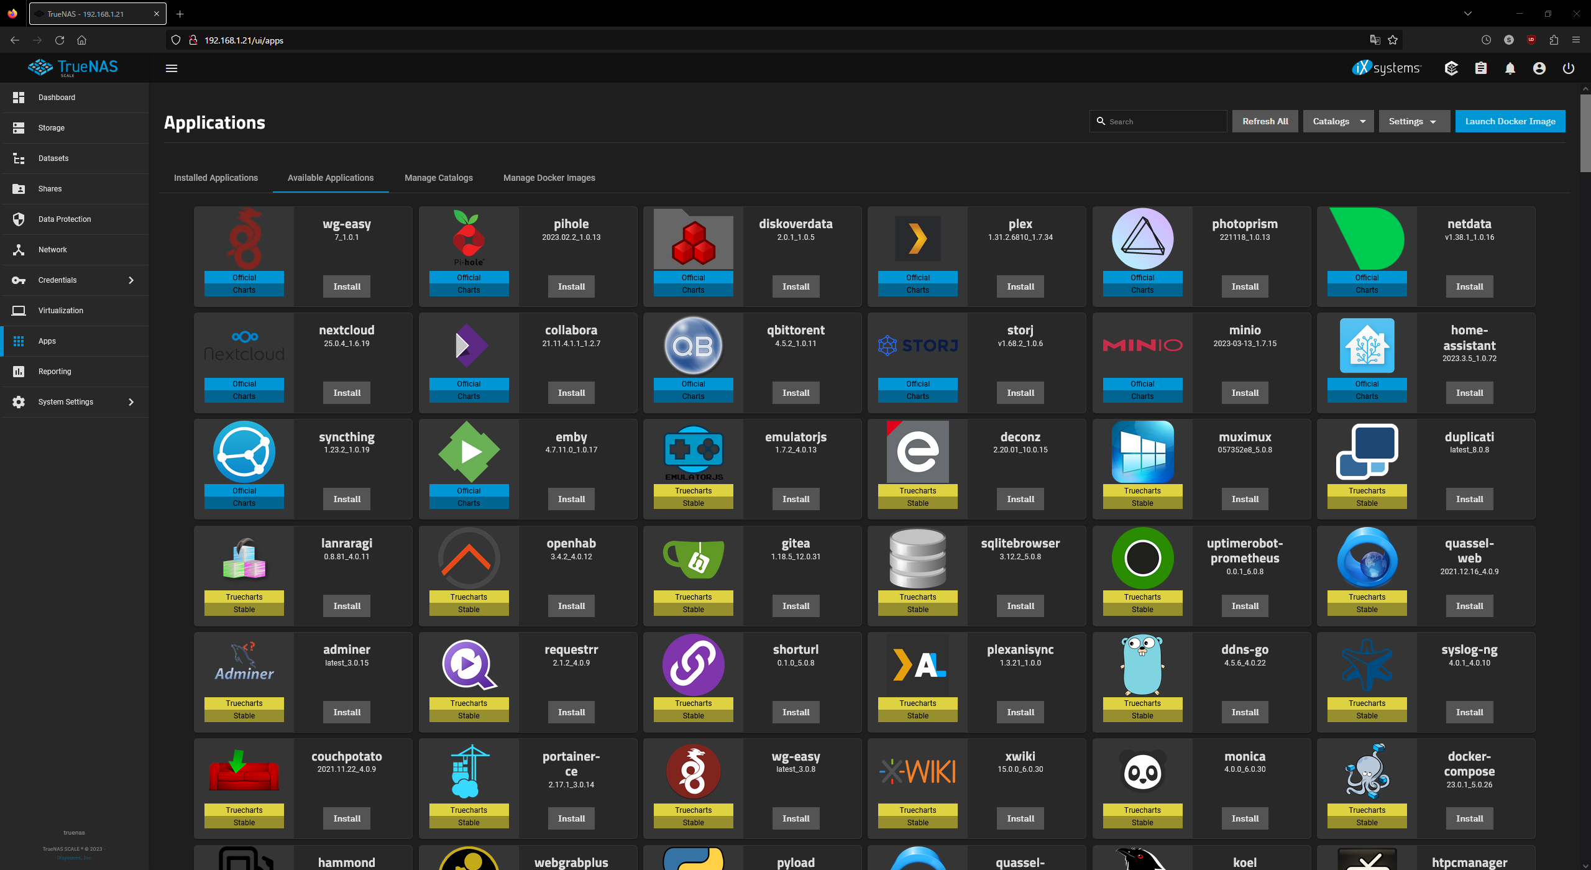Open the Reporting sidebar icon
1591x870 pixels.
[18, 371]
